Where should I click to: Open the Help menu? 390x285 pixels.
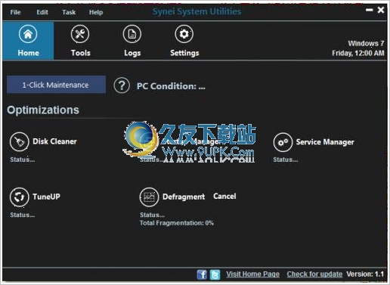tap(96, 12)
